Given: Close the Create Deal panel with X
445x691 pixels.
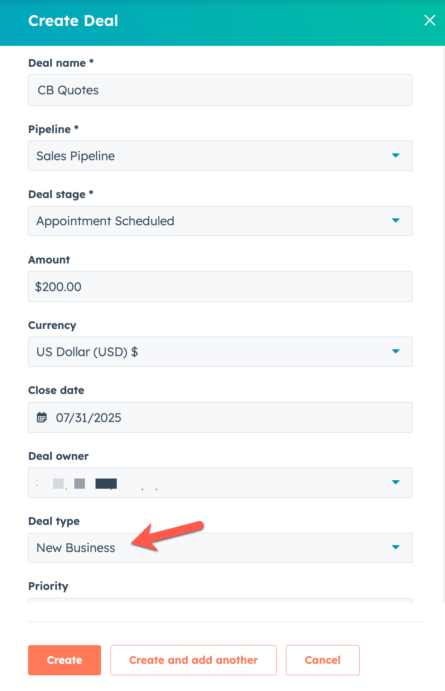Looking at the screenshot, I should point(430,20).
